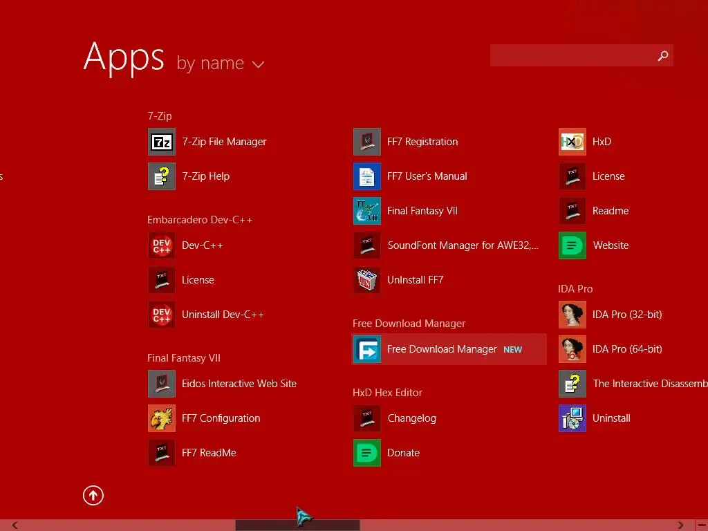This screenshot has height=531, width=708.
Task: Click IDA Pro Uninstall icon
Action: [572, 418]
